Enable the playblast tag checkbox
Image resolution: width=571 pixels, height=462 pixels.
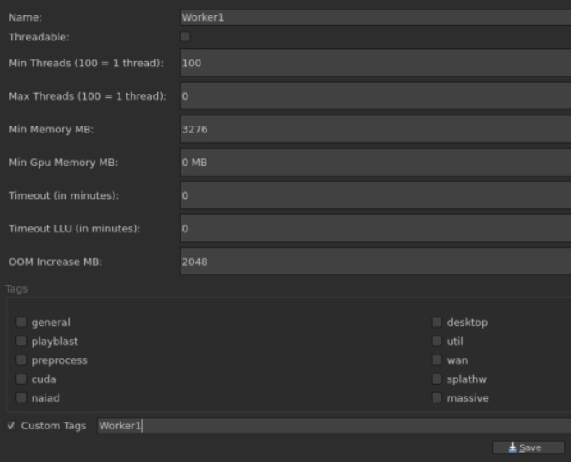click(x=21, y=342)
